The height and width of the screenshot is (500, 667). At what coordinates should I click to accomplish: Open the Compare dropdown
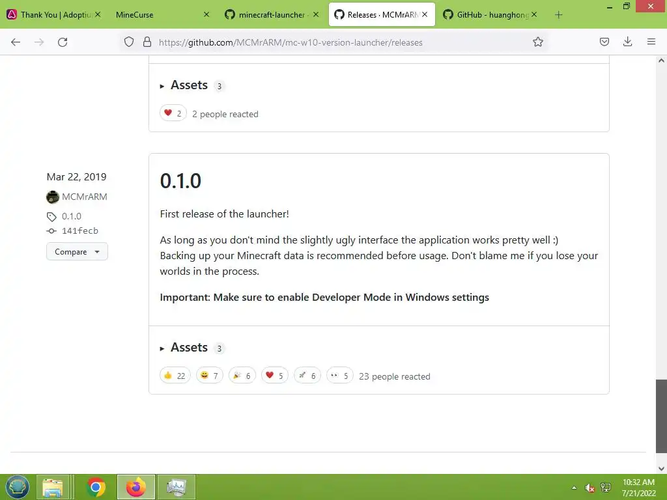[77, 252]
